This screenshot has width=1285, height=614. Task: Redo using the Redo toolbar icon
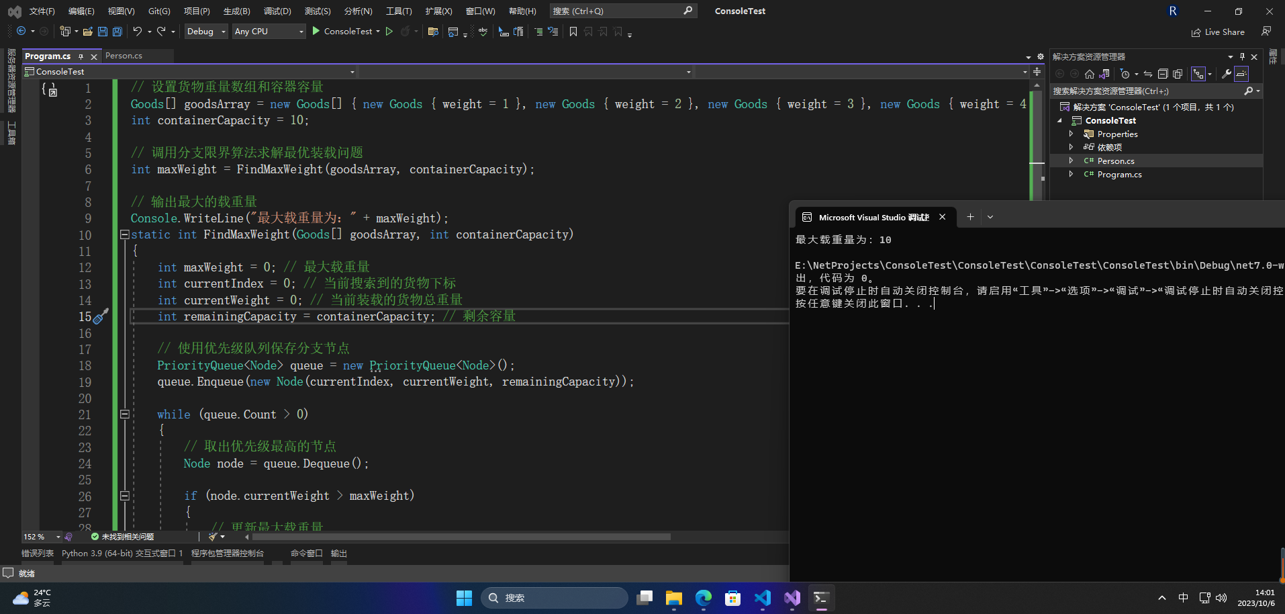161,32
